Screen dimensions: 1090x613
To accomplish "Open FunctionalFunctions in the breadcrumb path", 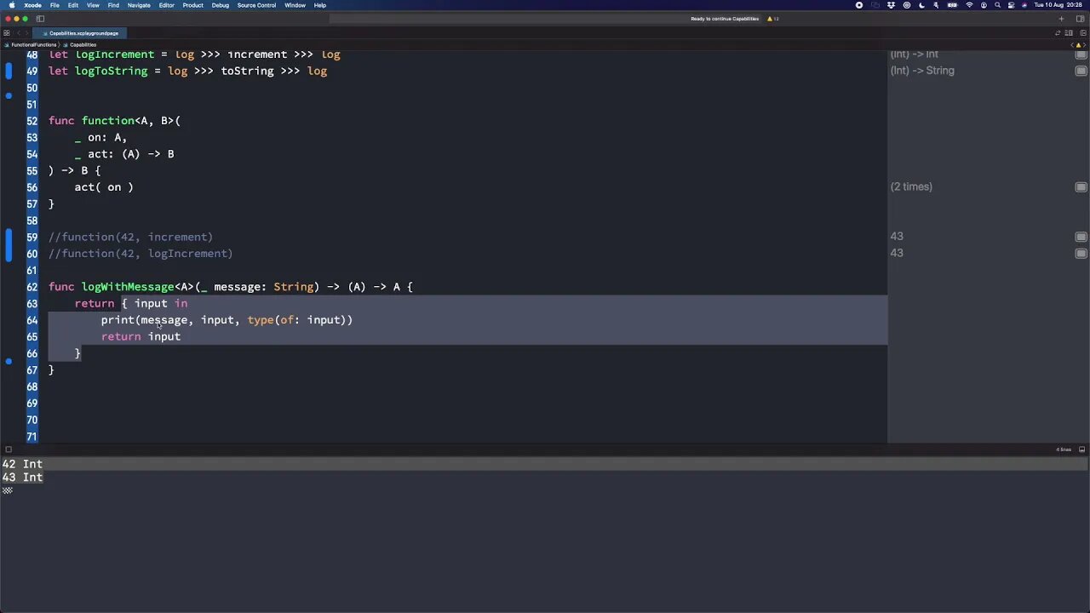I will pyautogui.click(x=32, y=44).
